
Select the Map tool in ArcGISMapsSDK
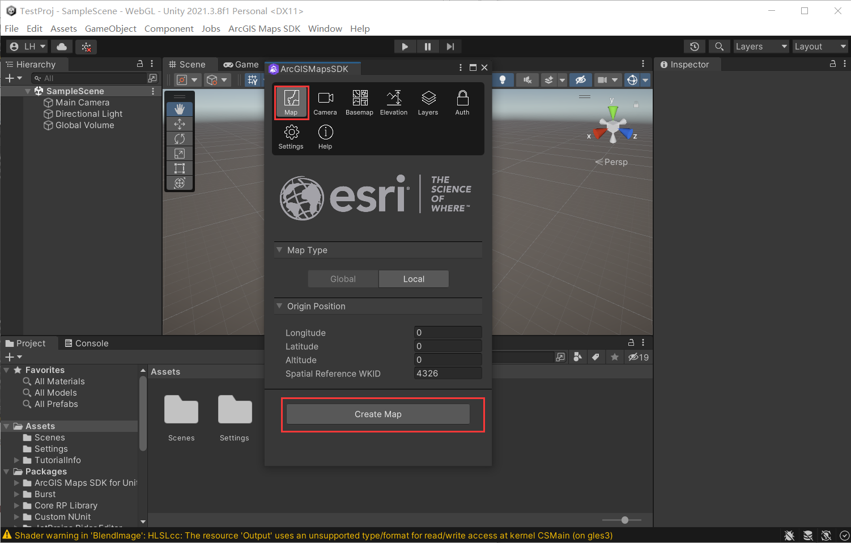tap(291, 103)
